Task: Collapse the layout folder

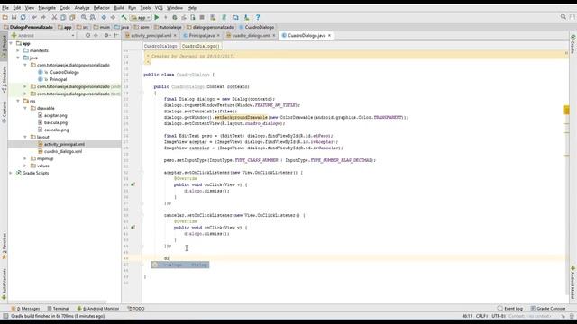Action: click(25, 137)
